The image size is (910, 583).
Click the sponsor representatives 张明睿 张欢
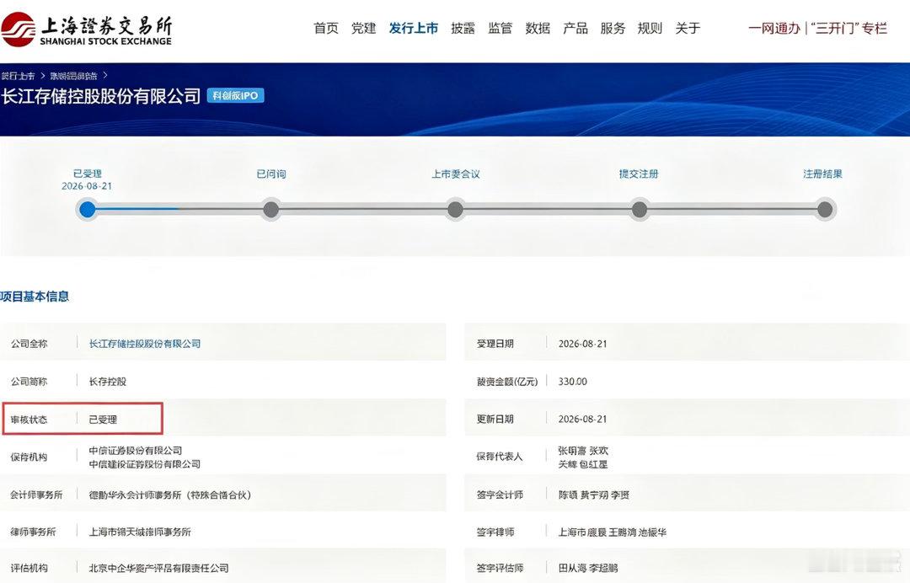click(583, 450)
